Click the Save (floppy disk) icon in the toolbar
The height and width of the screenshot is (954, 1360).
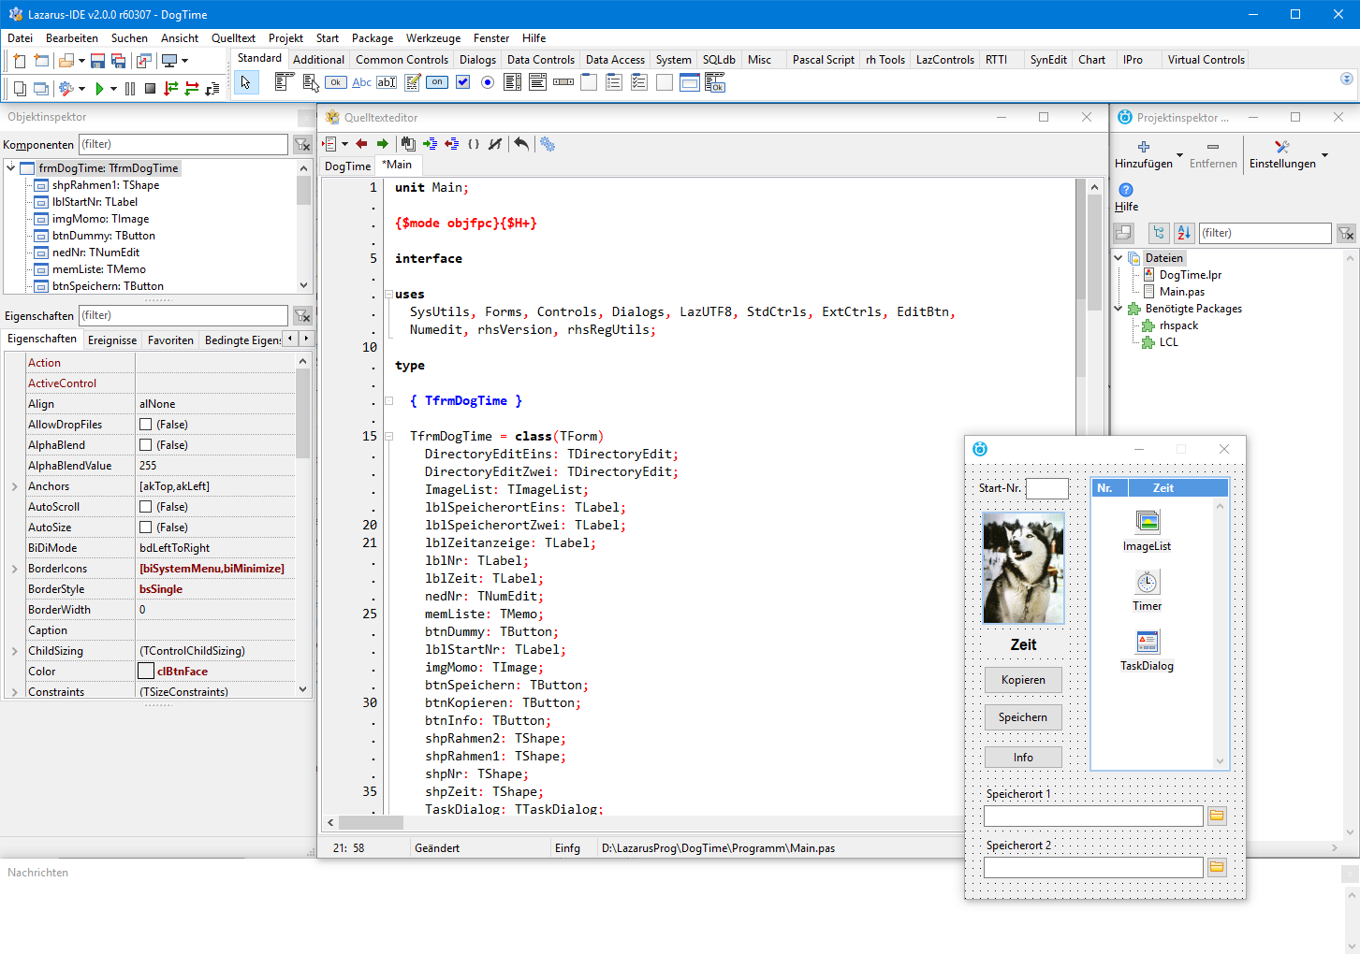point(97,61)
